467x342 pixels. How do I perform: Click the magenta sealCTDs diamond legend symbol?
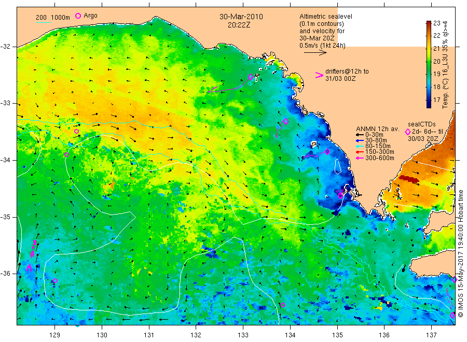point(408,132)
